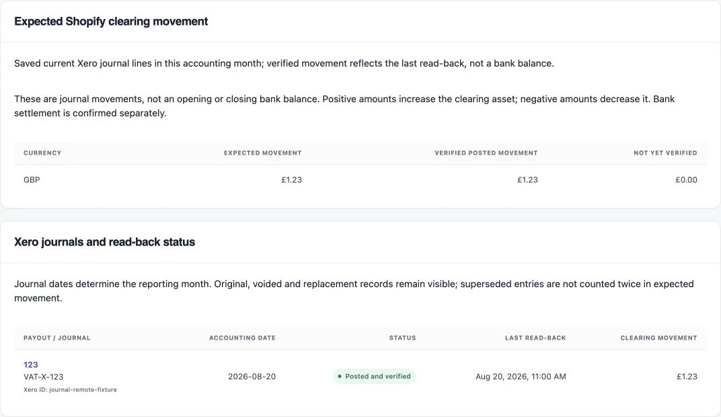Click the LAST READ-BACK column header

pyautogui.click(x=535, y=338)
